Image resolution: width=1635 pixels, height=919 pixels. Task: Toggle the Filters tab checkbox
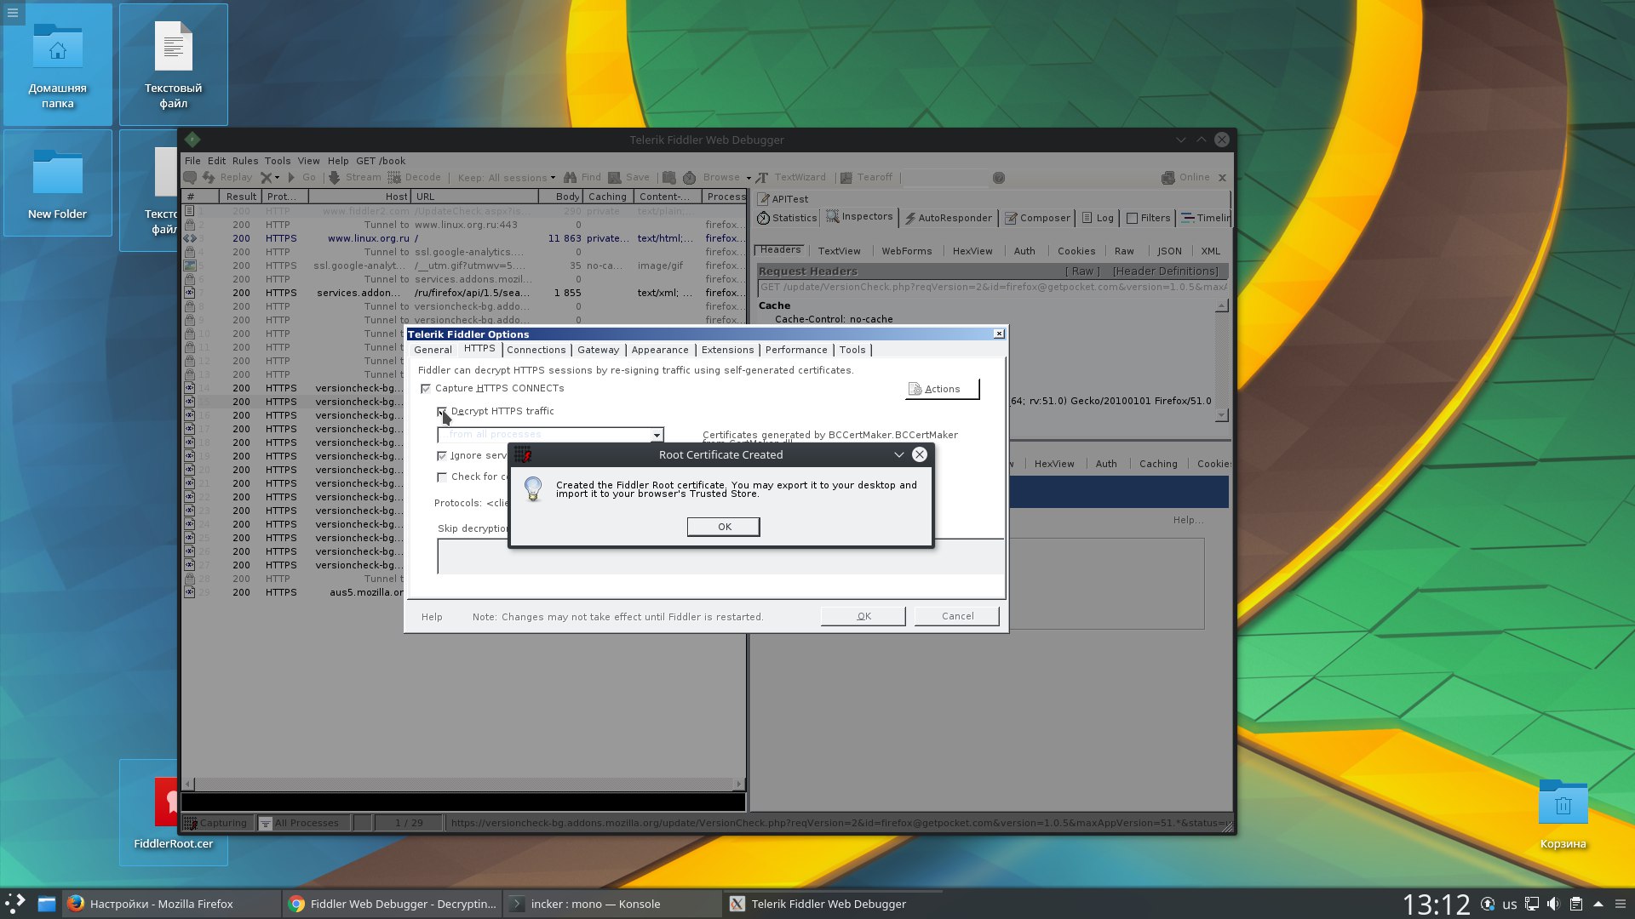(x=1132, y=219)
